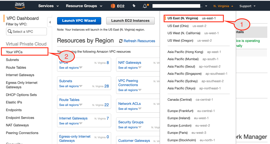Select Europe (Stockholm) region
Screen dimensions: 270x144
tap(191, 140)
